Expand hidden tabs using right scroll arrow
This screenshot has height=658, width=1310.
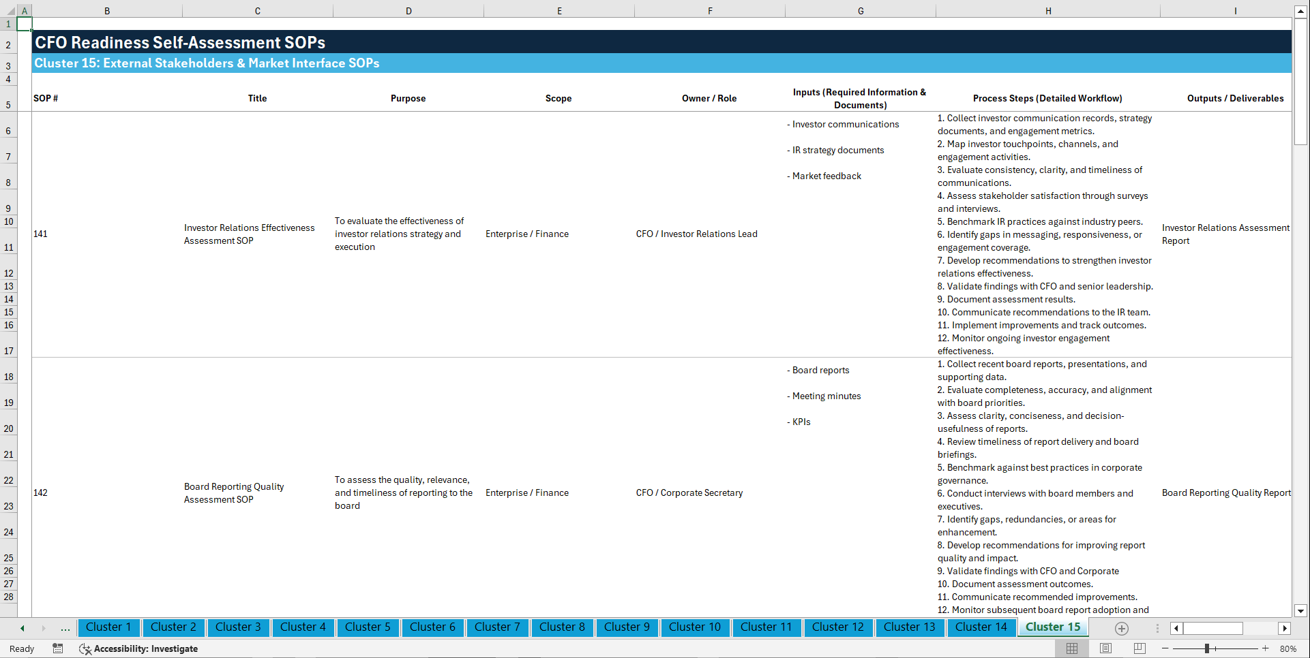[43, 628]
